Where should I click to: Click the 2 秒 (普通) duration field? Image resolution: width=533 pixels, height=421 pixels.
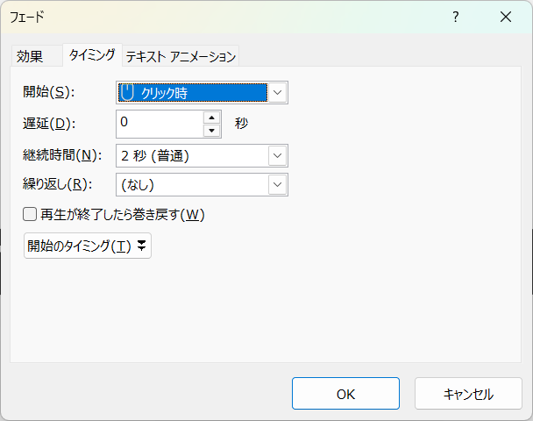(192, 156)
